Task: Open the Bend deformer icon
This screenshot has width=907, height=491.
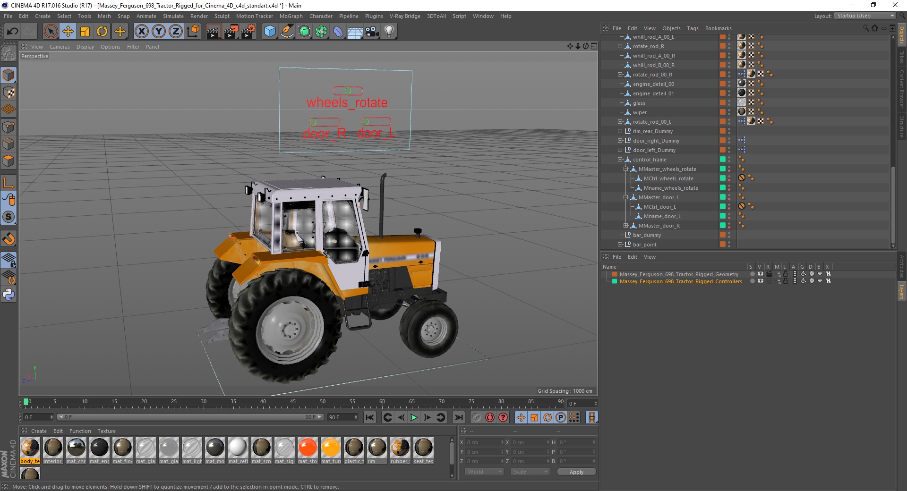Action: pyautogui.click(x=339, y=32)
